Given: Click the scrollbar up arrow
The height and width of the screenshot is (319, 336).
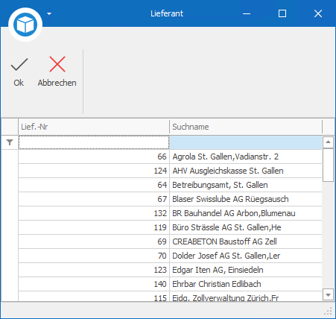Looking at the screenshot, I should (x=328, y=142).
